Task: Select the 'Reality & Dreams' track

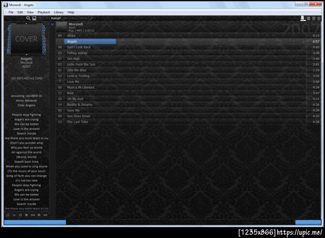Action: pyautogui.click(x=187, y=105)
